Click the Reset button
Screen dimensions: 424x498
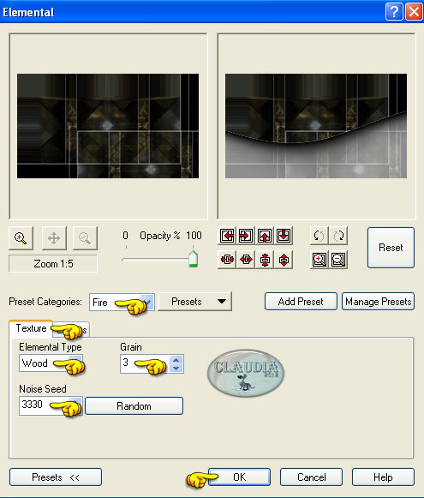coord(391,248)
